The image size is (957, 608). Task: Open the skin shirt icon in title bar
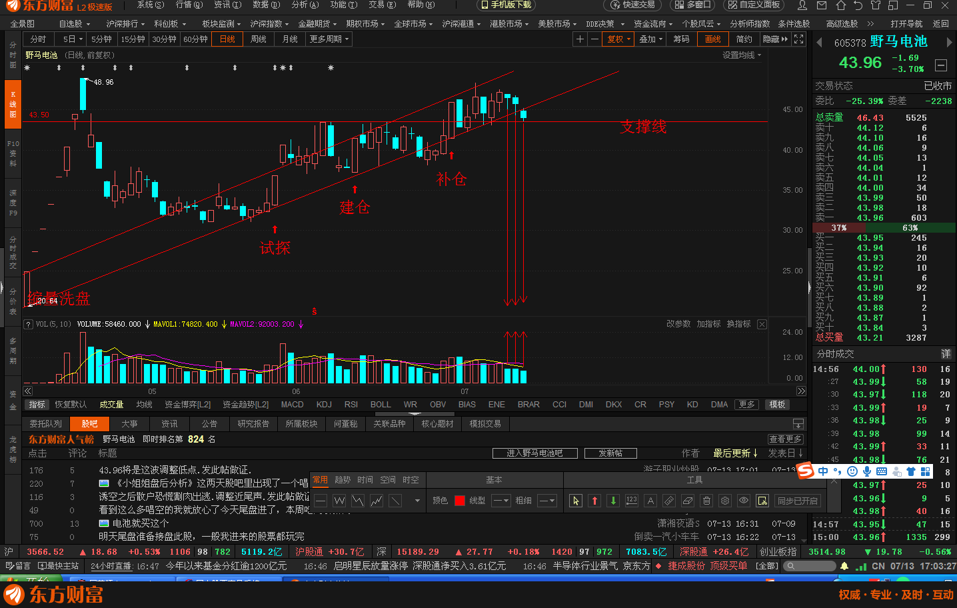875,5
